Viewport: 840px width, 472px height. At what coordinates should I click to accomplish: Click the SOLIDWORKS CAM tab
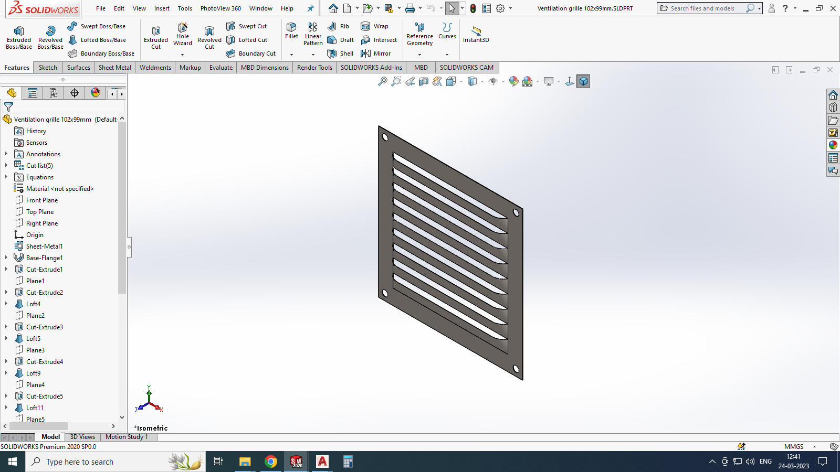click(x=466, y=67)
